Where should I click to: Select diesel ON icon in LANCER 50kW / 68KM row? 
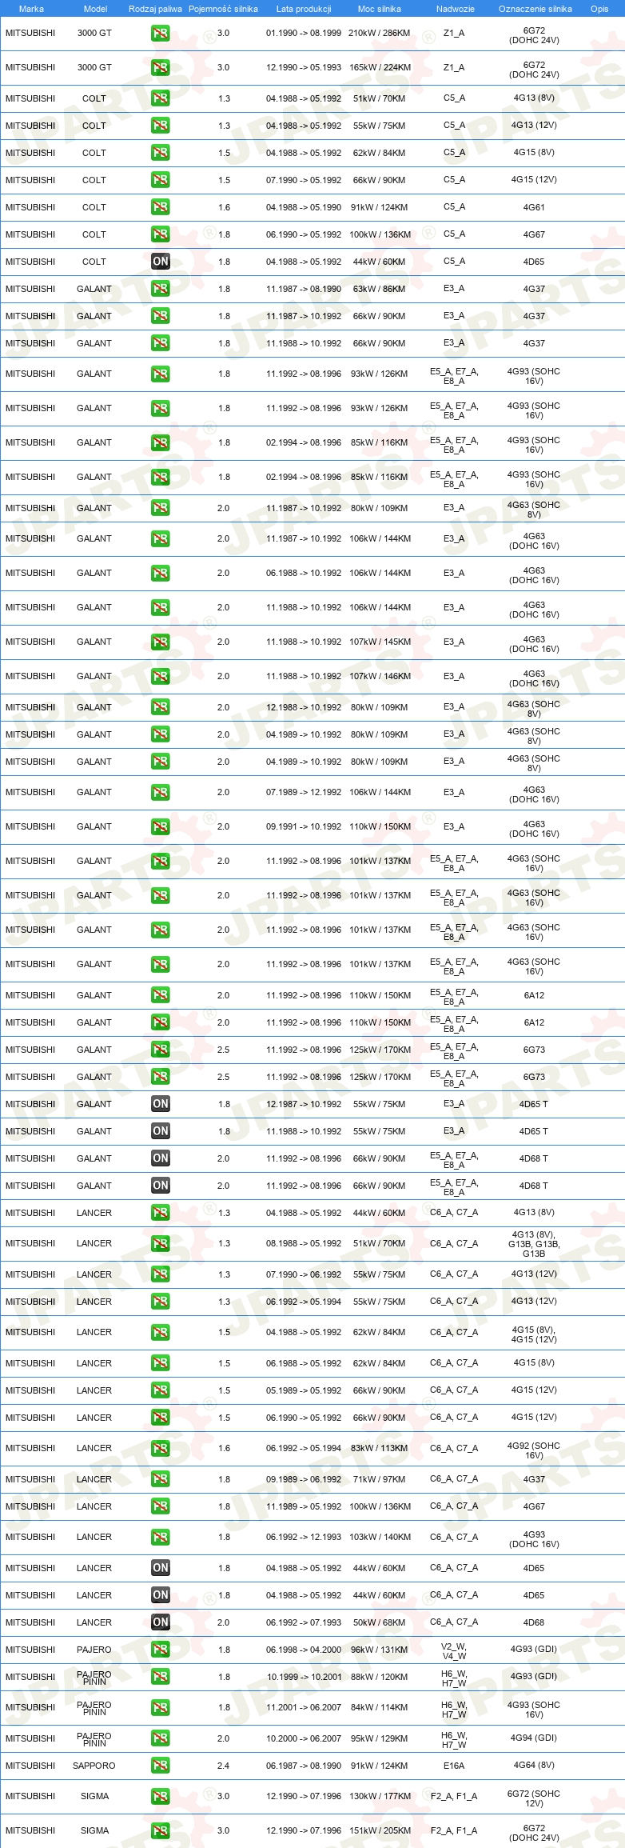[160, 1622]
